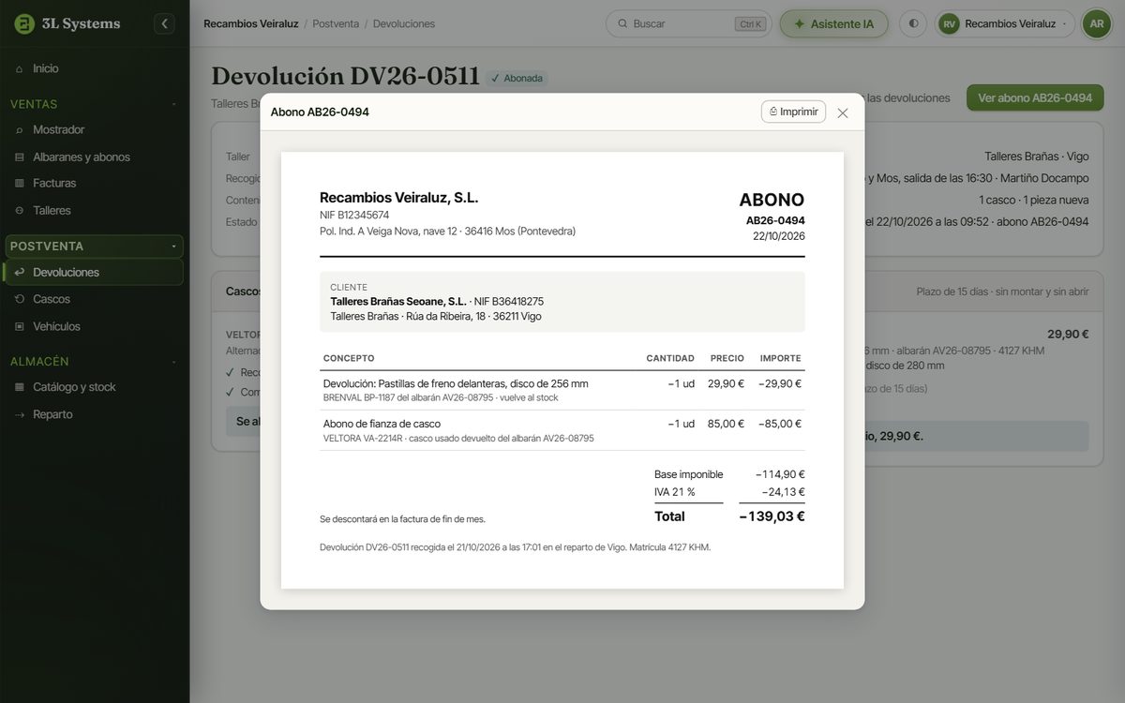Close the Abono AB26-0494 dialog
The width and height of the screenshot is (1125, 703).
click(843, 112)
